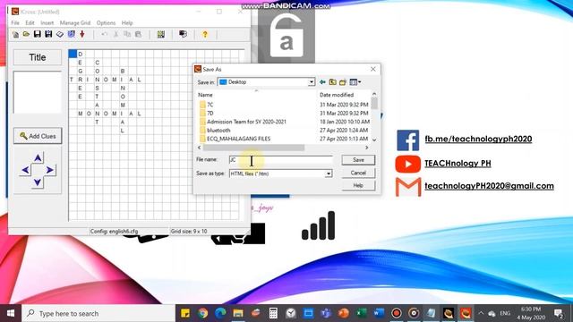
Task: Open Word from the taskbar
Action: pyautogui.click(x=379, y=313)
